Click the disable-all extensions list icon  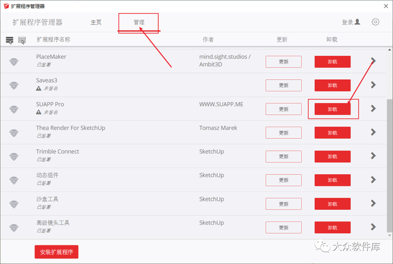point(22,40)
